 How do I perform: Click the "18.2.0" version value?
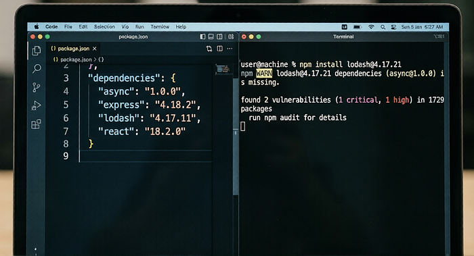tap(165, 131)
